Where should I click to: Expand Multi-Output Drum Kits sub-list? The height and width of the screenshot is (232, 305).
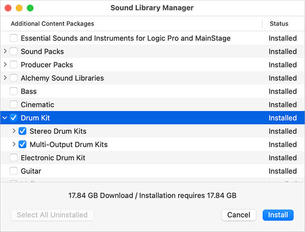point(14,144)
